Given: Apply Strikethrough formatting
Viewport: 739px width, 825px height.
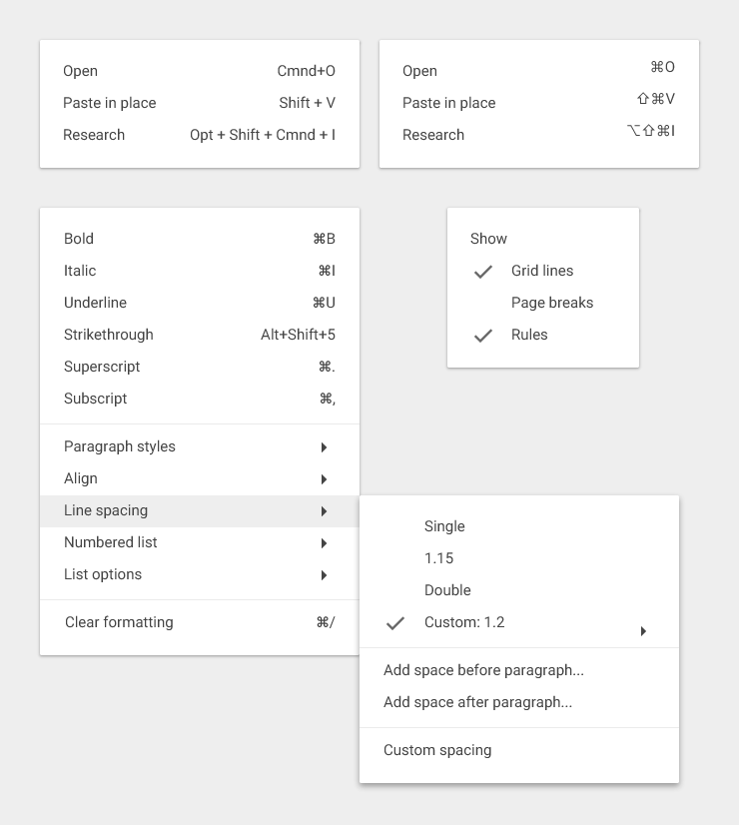Looking at the screenshot, I should pos(109,335).
